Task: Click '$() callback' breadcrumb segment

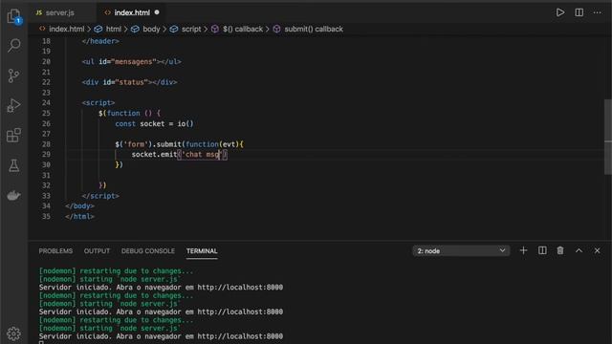Action: pyautogui.click(x=243, y=29)
